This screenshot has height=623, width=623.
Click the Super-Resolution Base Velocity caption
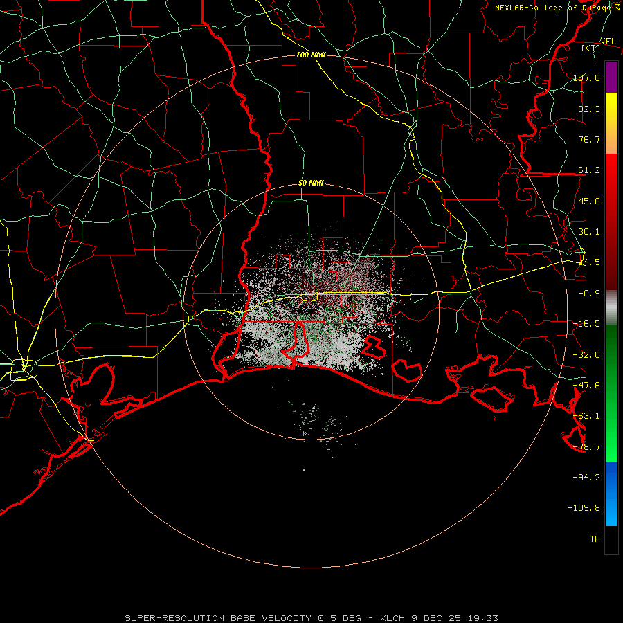click(311, 618)
